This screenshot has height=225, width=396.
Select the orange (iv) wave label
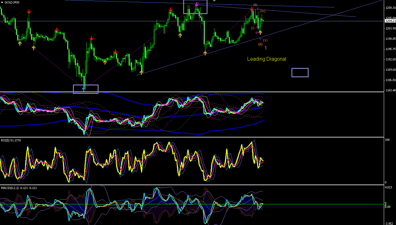[263, 11]
